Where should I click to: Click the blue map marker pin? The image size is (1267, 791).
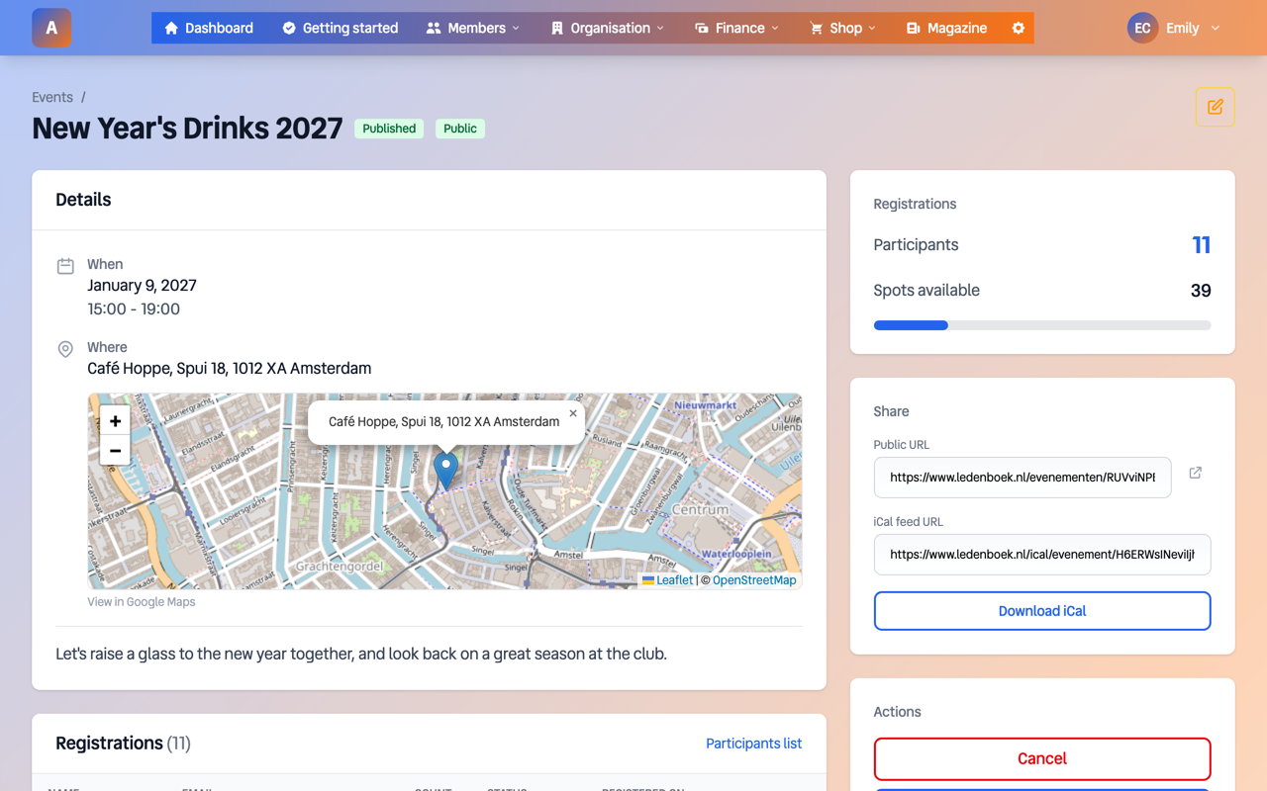pos(445,471)
